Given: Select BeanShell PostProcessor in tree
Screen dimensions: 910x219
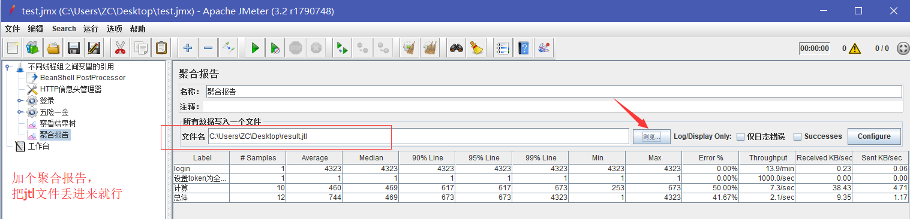Looking at the screenshot, I should pyautogui.click(x=83, y=78).
